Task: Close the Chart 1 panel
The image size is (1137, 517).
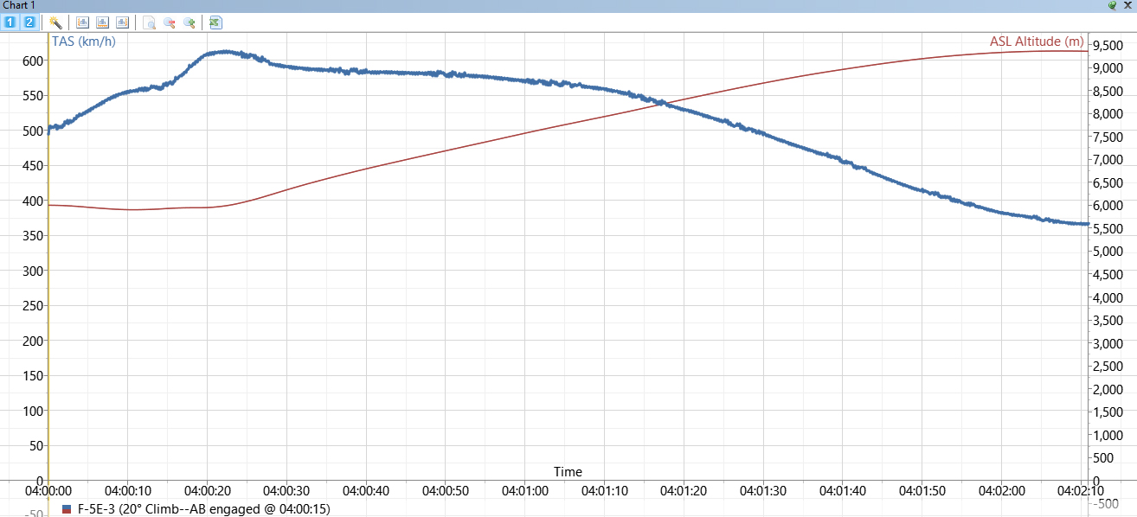Action: pos(1127,5)
